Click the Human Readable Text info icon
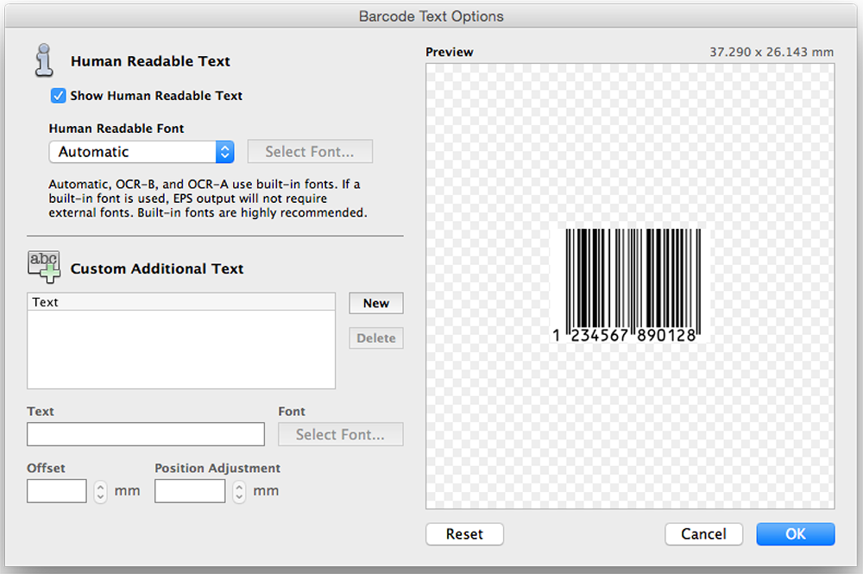863x574 pixels. (44, 60)
